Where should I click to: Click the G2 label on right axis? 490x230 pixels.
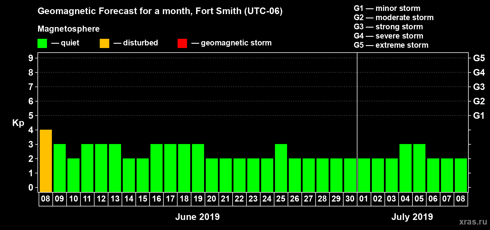coord(479,101)
